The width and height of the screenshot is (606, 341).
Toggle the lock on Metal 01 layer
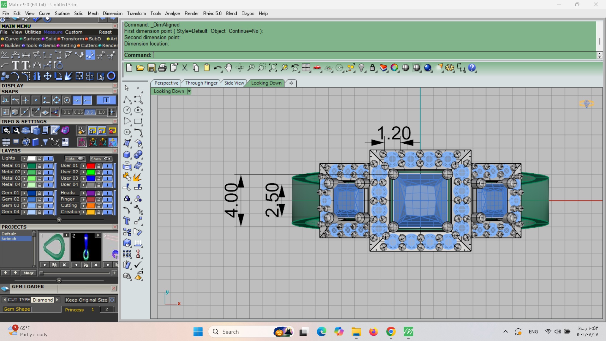click(x=39, y=166)
